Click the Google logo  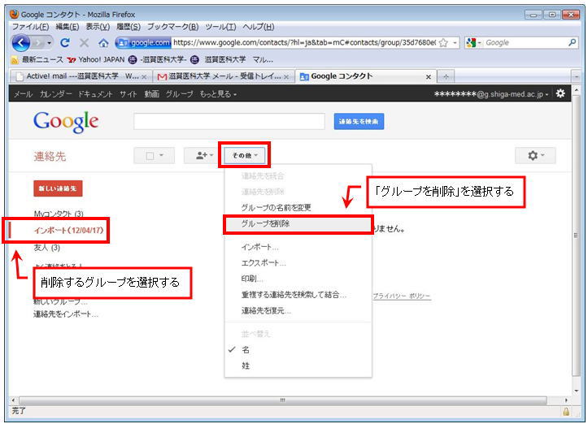tap(66, 121)
